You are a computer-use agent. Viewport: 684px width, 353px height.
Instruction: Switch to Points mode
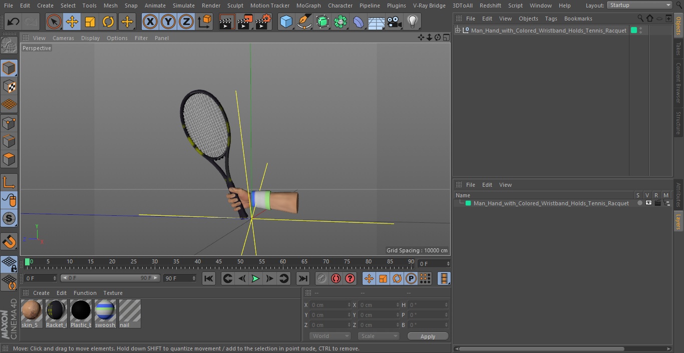pyautogui.click(x=9, y=123)
